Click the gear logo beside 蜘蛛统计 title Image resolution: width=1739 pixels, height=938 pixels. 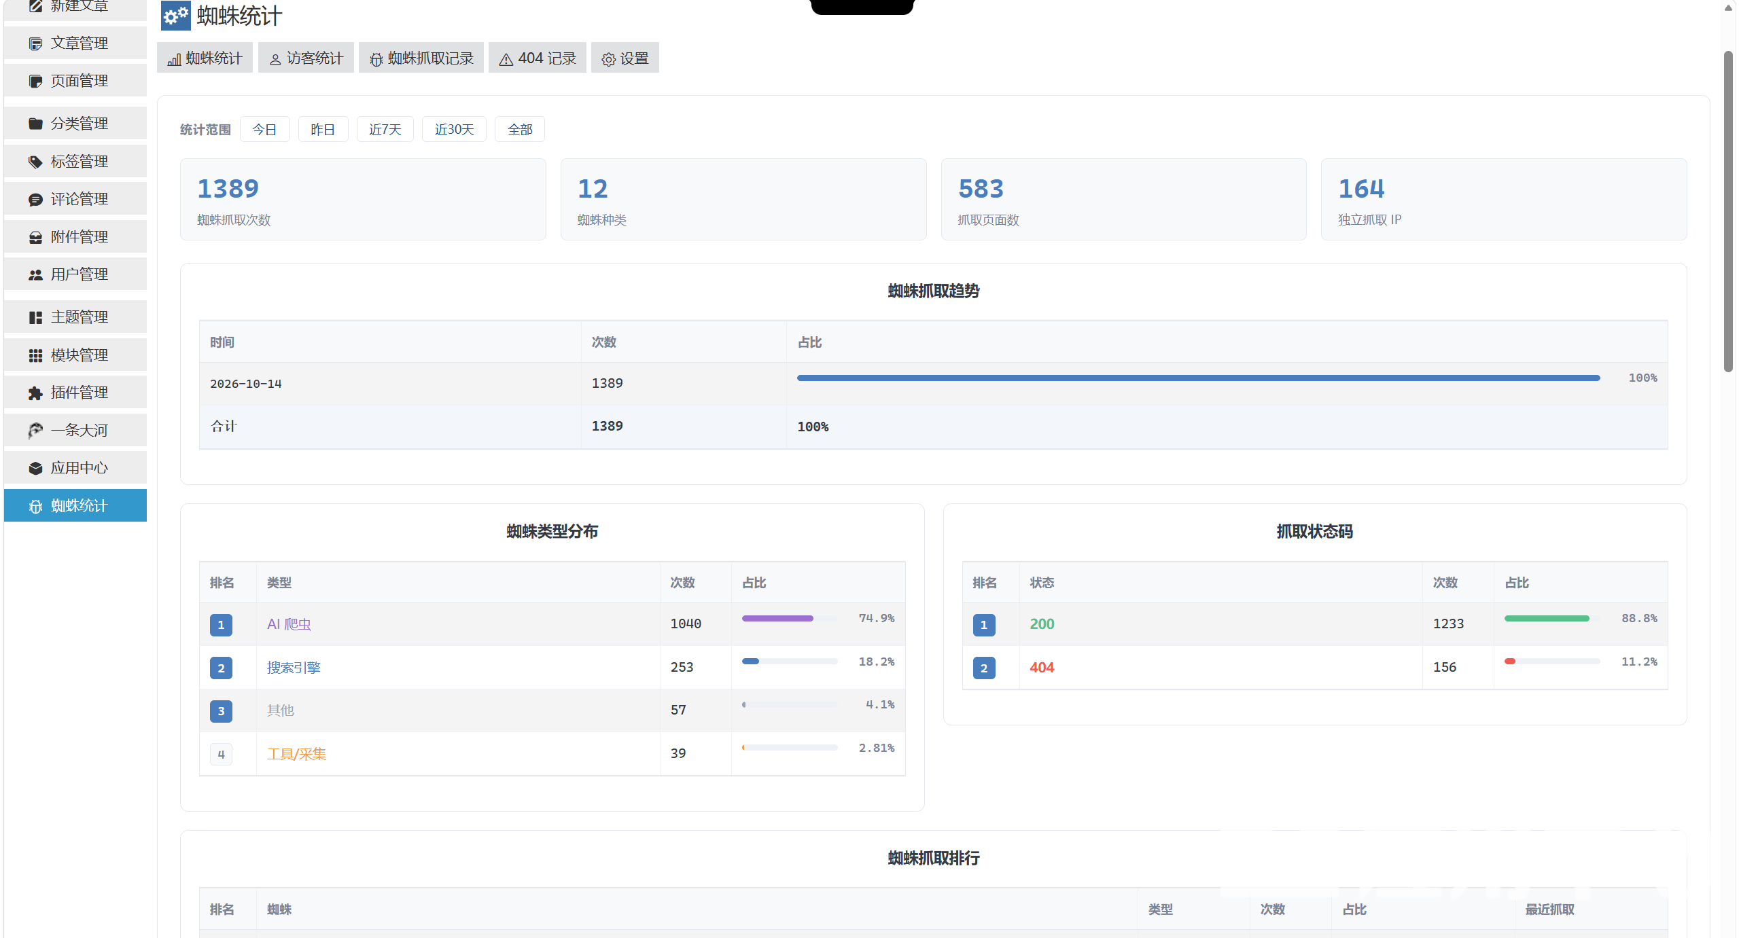175,16
